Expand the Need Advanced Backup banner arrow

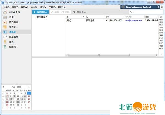coord(158,7)
